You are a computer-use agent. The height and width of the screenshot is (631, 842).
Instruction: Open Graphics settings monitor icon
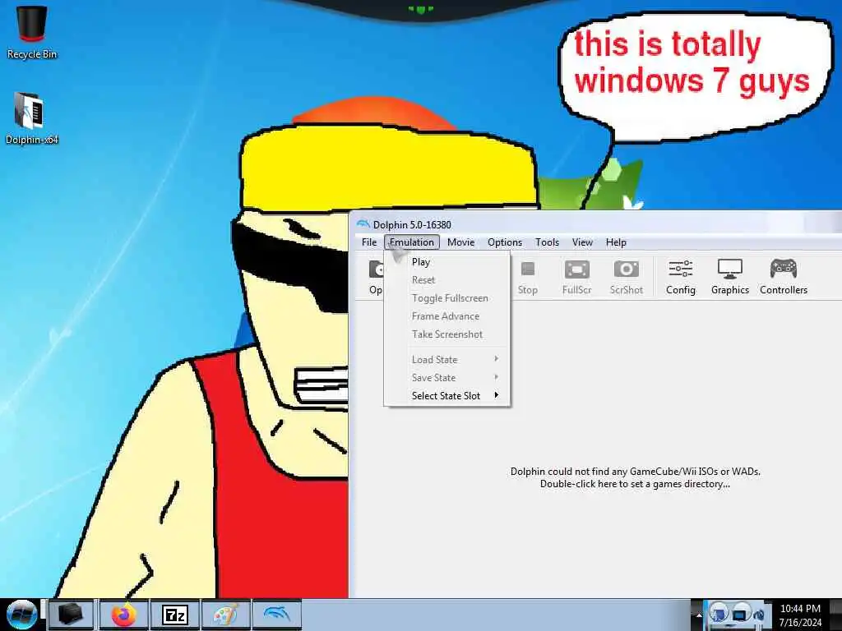(730, 278)
